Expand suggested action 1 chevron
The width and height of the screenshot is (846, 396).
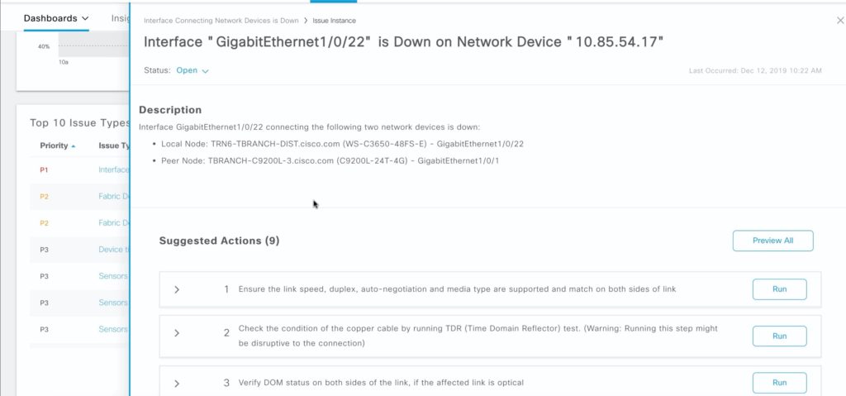click(x=177, y=289)
